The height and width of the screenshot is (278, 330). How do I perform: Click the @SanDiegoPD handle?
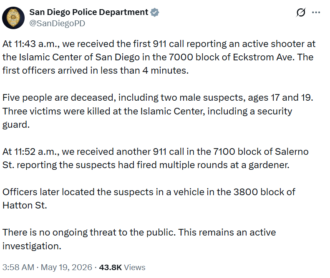tap(57, 23)
